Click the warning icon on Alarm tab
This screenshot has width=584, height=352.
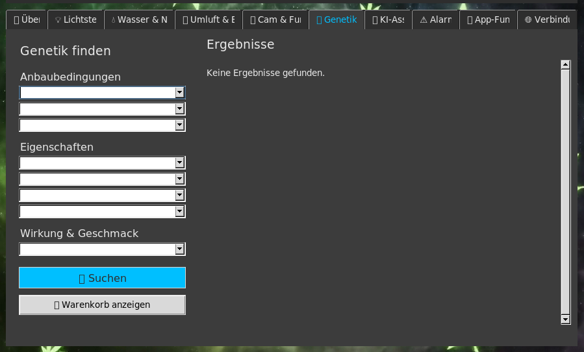click(x=424, y=19)
